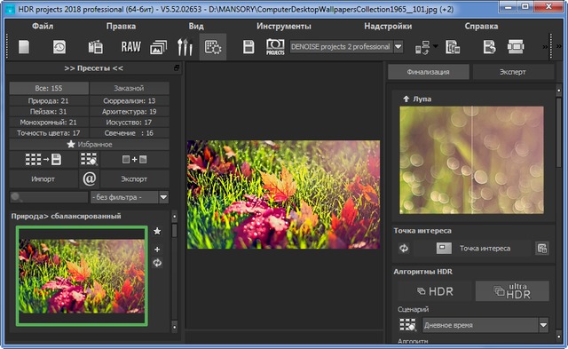Open the DENOISE projects plugin dropdown
This screenshot has width=568, height=349.
click(398, 47)
